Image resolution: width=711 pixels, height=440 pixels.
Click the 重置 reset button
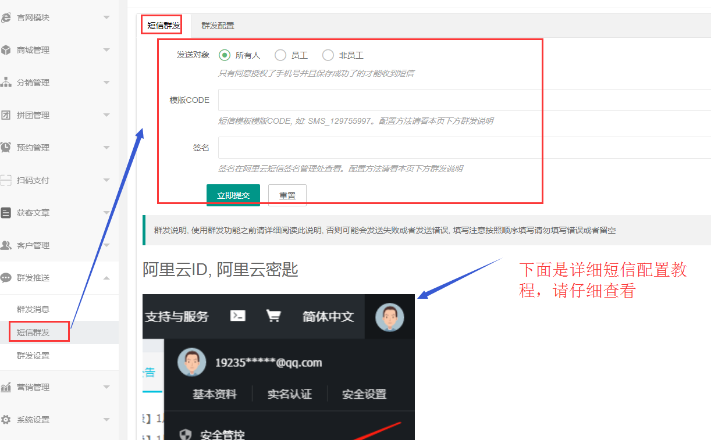tap(287, 196)
